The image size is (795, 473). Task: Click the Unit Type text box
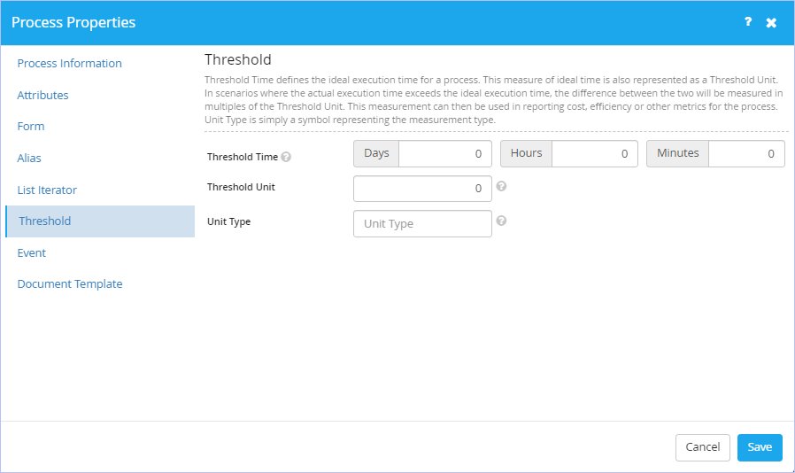pos(422,224)
